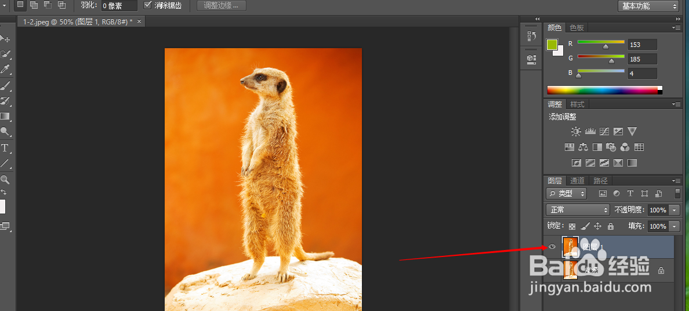Screen dimensions: 689x311
Task: Click the 调整边缘 button
Action: click(222, 5)
